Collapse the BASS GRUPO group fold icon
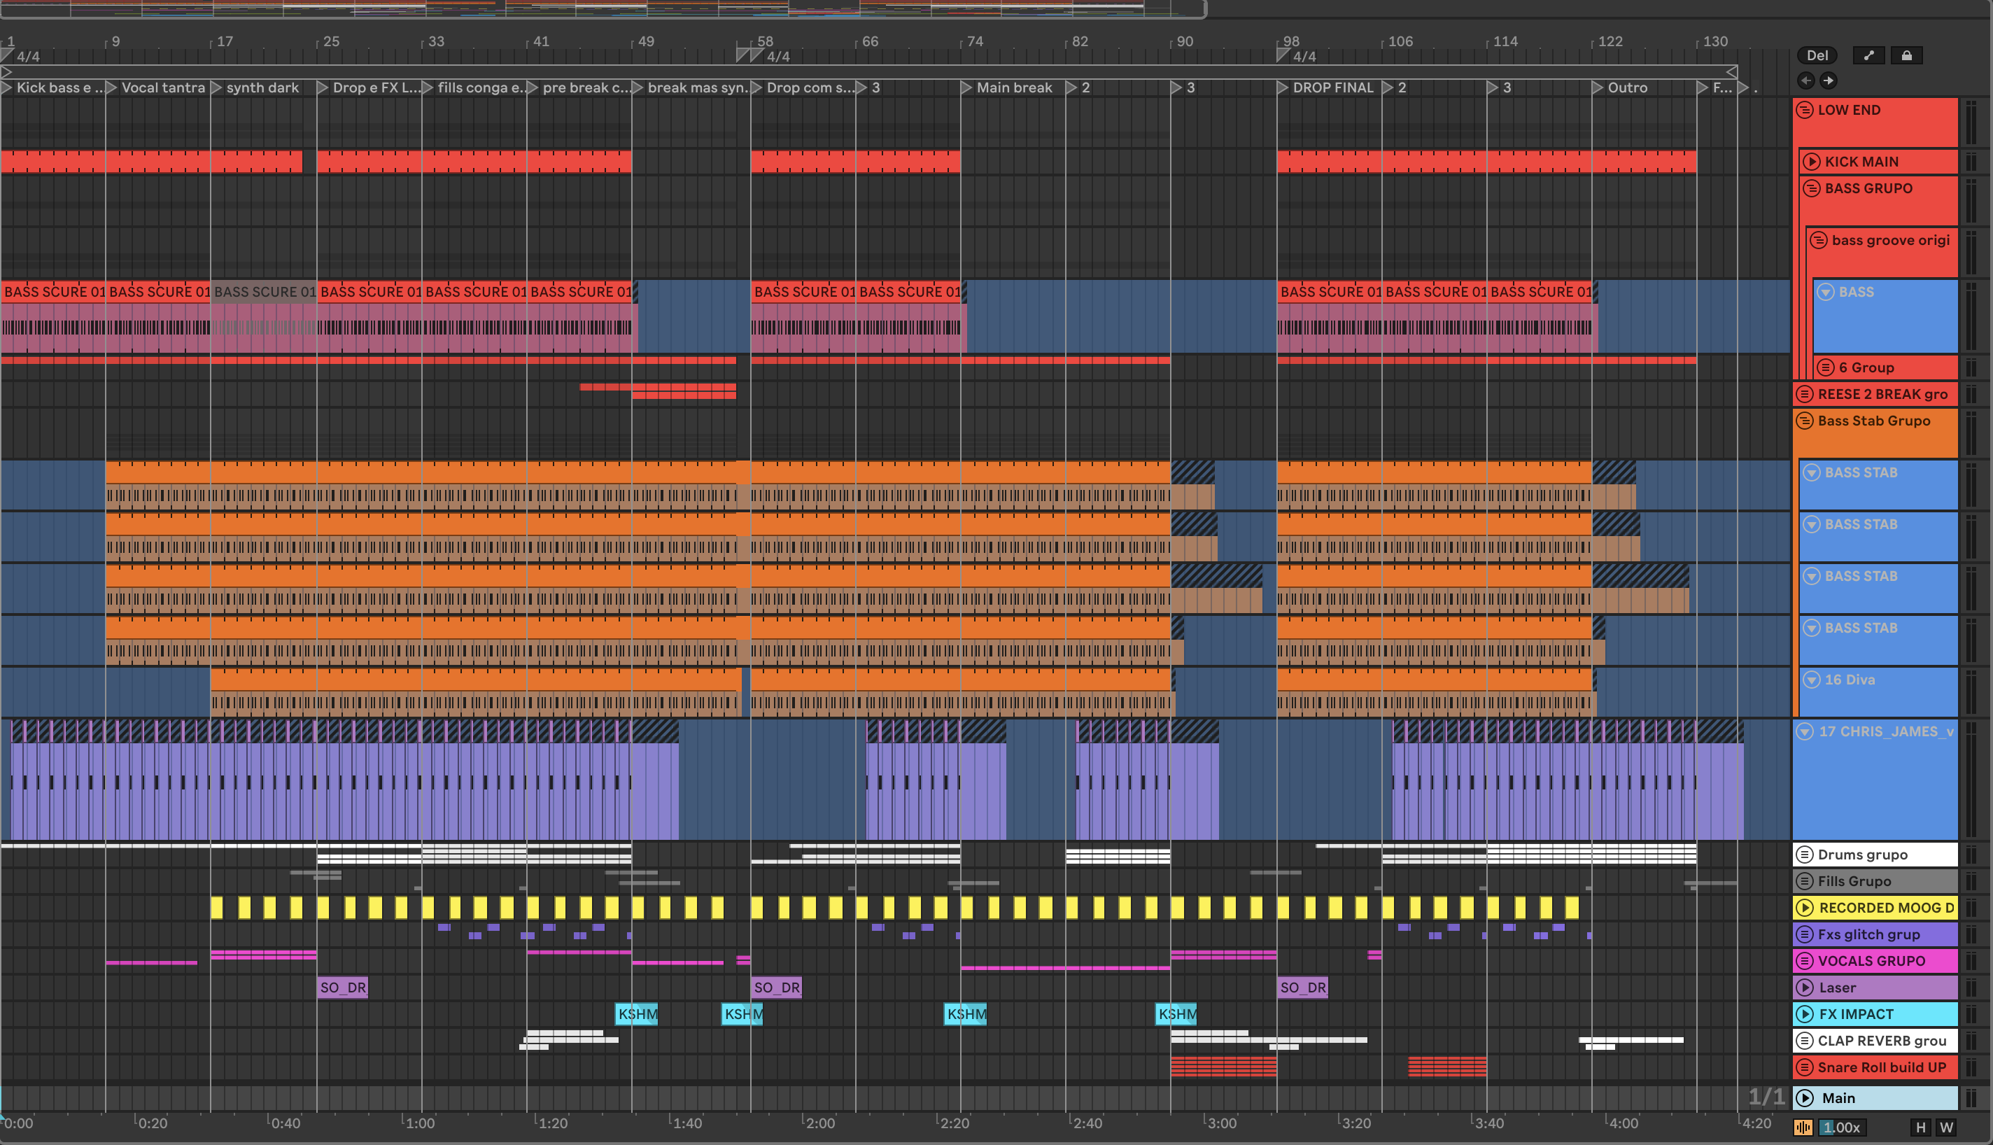Viewport: 1993px width, 1145px height. pos(1811,189)
